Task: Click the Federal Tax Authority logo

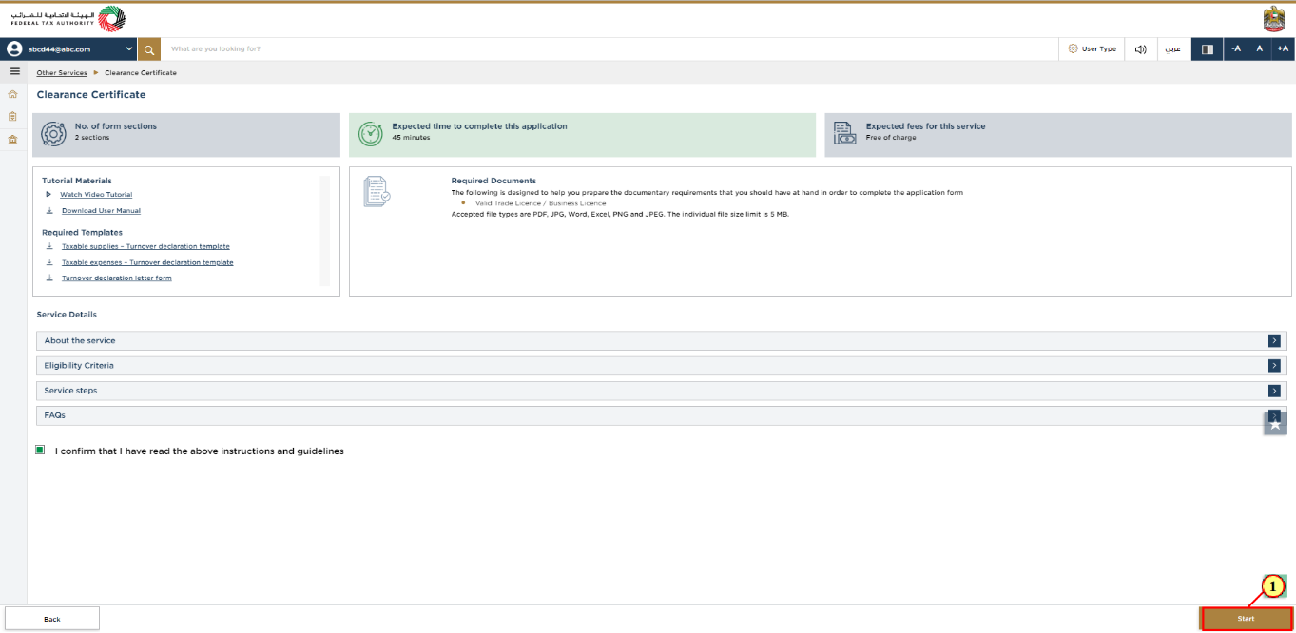Action: tap(68, 18)
